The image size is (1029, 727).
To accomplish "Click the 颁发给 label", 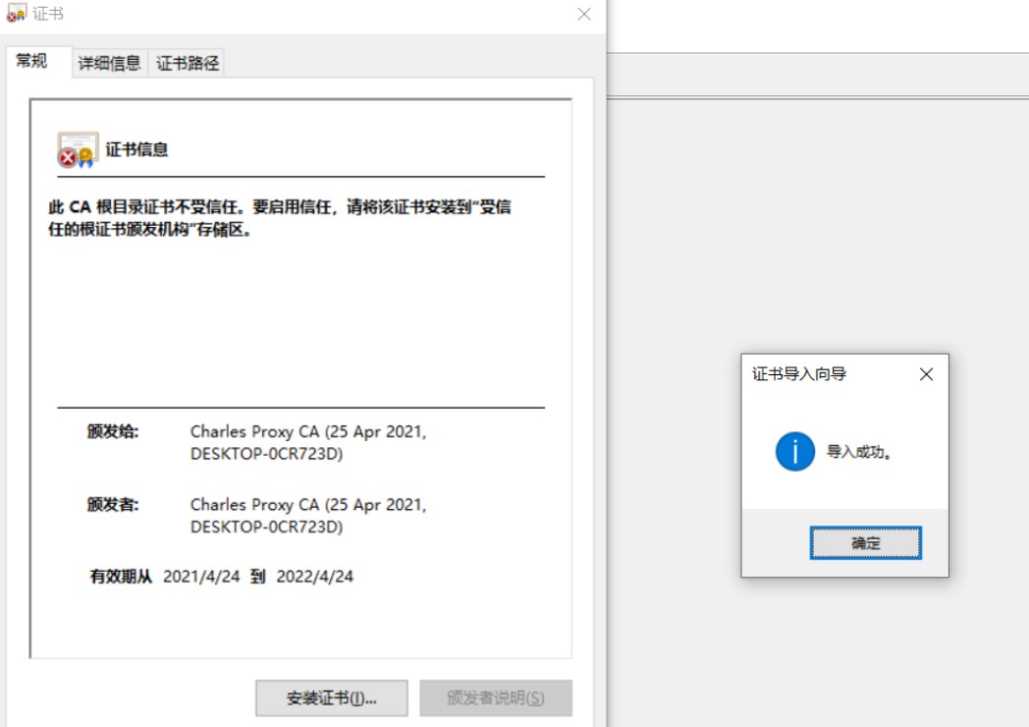I will [113, 430].
